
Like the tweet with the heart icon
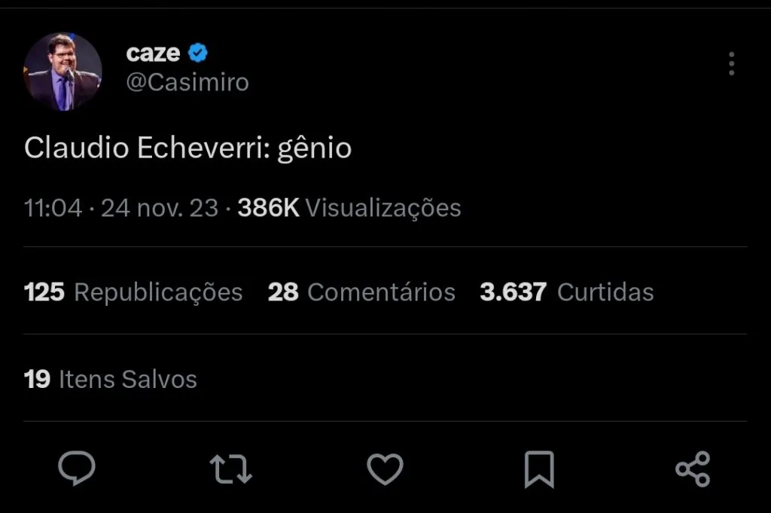point(385,469)
